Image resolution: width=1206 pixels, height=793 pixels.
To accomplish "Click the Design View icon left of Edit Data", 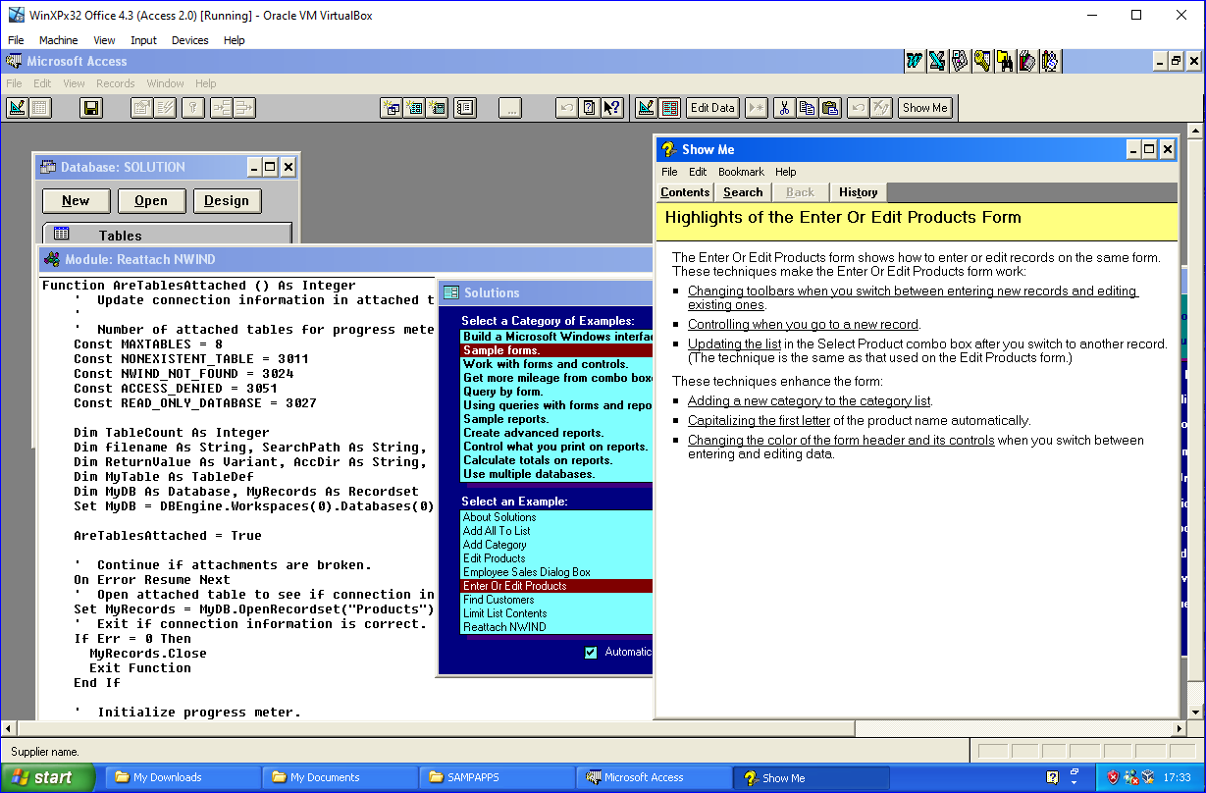I will coord(646,108).
